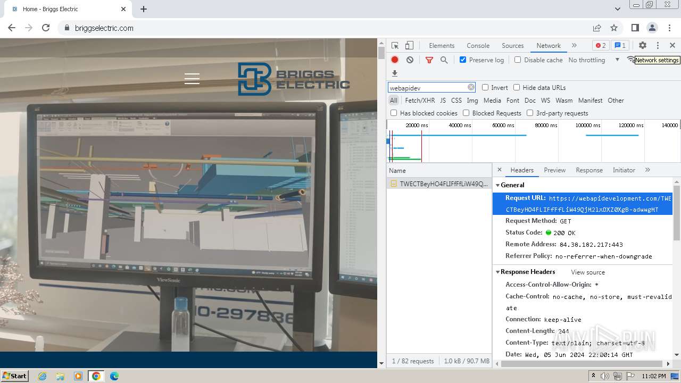681x383 pixels.
Task: Open the network search magnifier
Action: (x=444, y=60)
